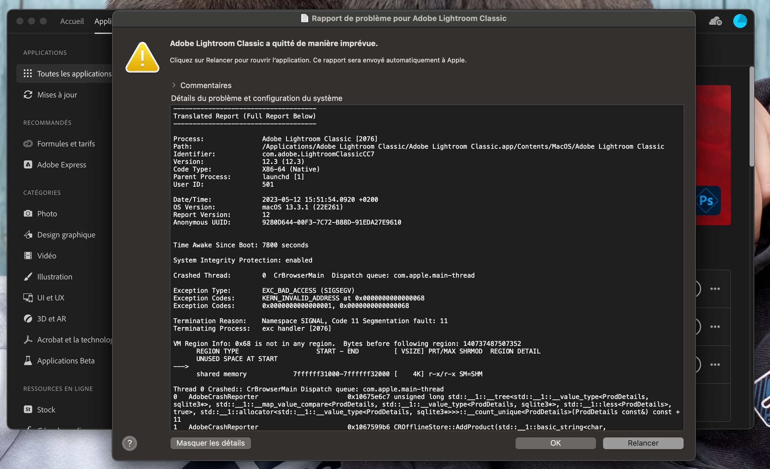This screenshot has width=770, height=469.
Task: Click the Illustration brush icon
Action: pyautogui.click(x=28, y=277)
